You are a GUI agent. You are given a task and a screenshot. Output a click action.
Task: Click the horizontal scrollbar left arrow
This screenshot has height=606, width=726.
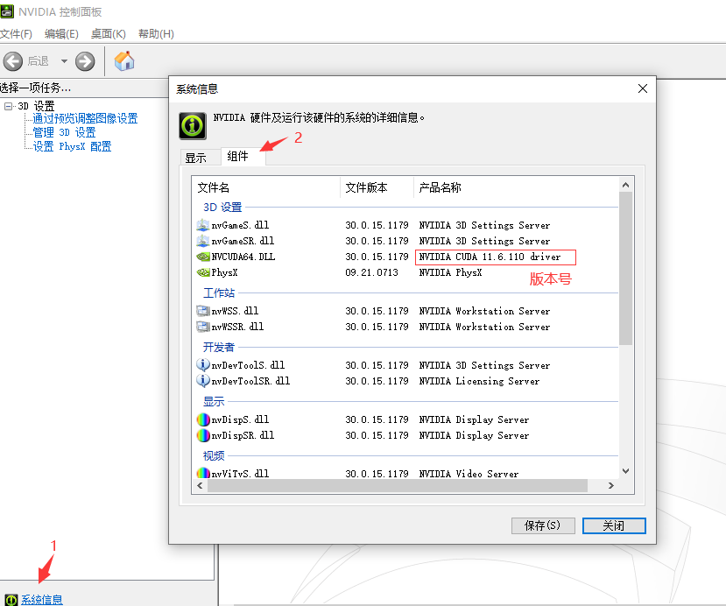pyautogui.click(x=200, y=486)
